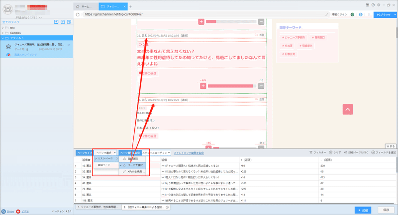Expand the Samples folder
The height and width of the screenshot is (215, 398).
3,33
